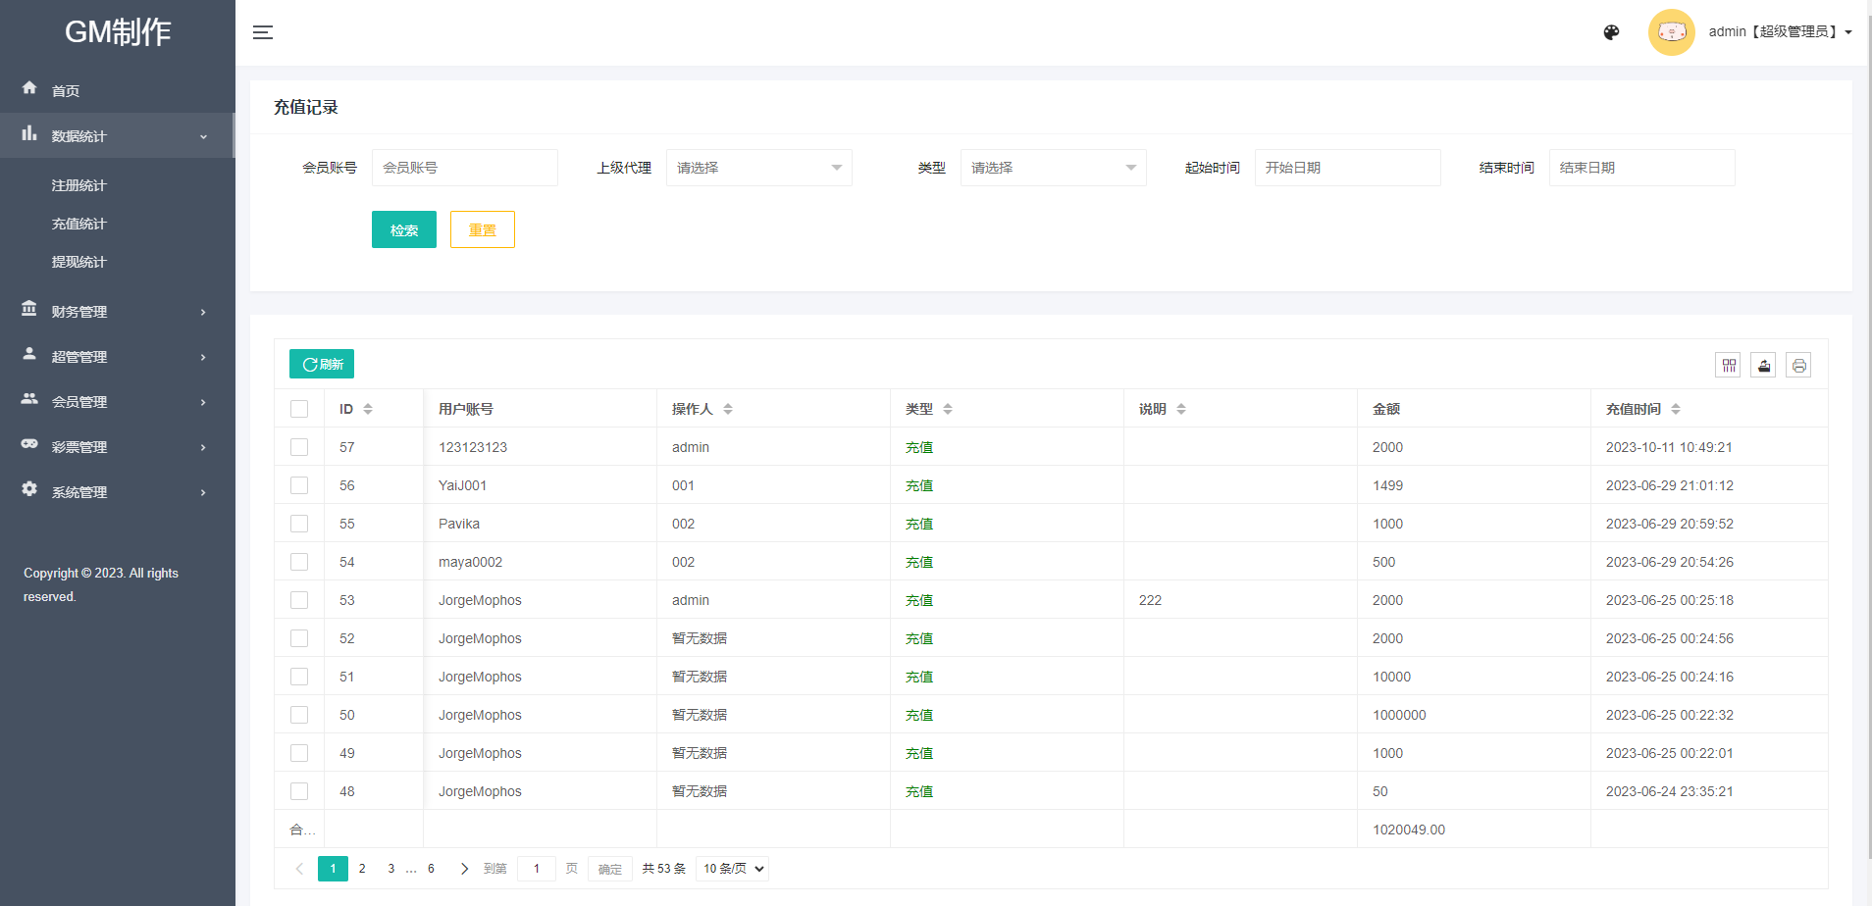Click the sidebar collapse hamburger icon
1872x906 pixels.
[x=263, y=32]
